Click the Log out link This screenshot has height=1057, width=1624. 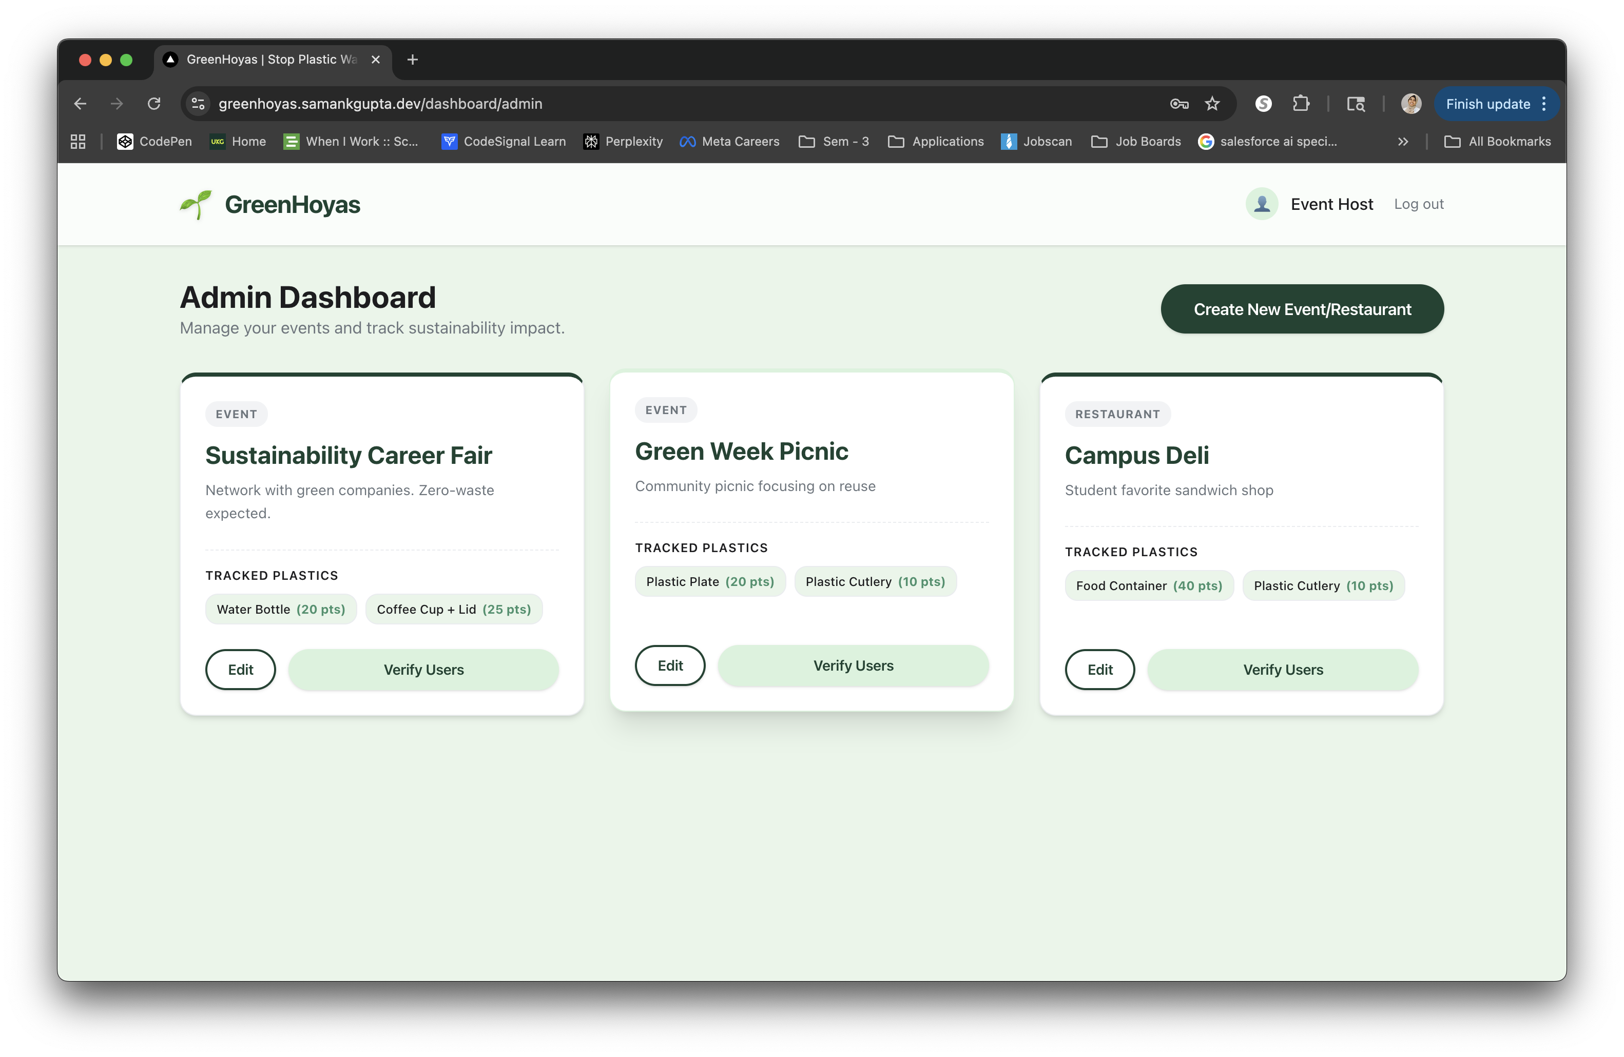point(1418,204)
